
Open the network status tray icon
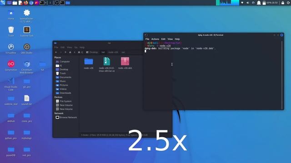click(x=242, y=3)
